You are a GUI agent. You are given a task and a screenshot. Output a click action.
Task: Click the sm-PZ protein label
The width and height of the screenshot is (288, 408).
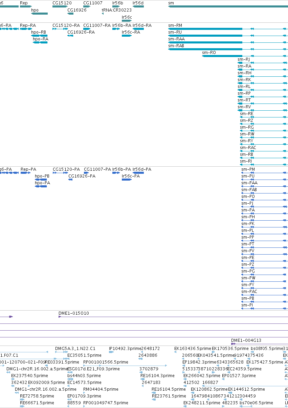248,264
